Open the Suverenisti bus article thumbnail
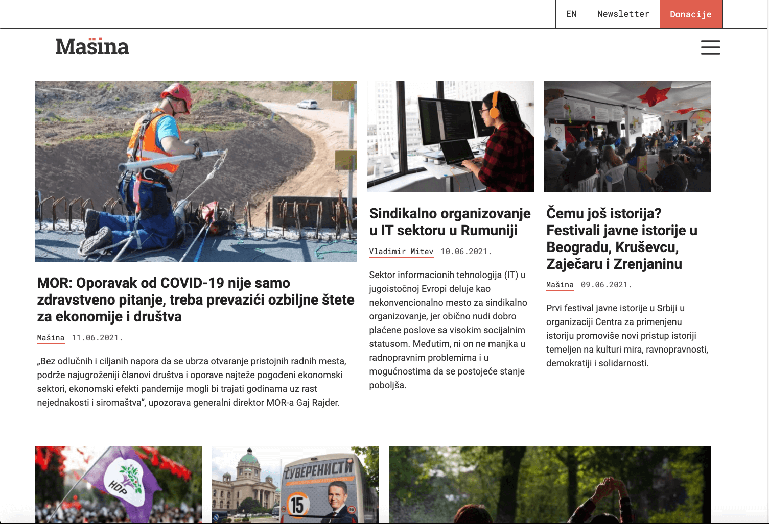 295,484
